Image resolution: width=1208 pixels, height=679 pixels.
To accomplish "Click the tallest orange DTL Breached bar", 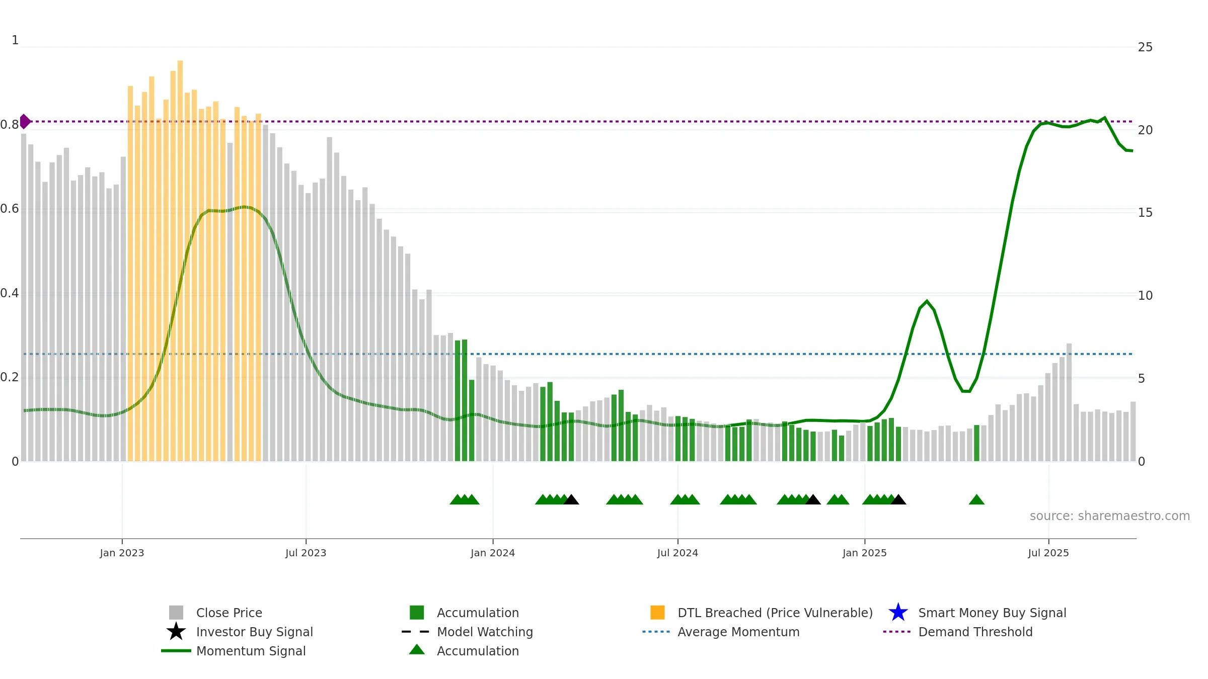I will click(180, 261).
